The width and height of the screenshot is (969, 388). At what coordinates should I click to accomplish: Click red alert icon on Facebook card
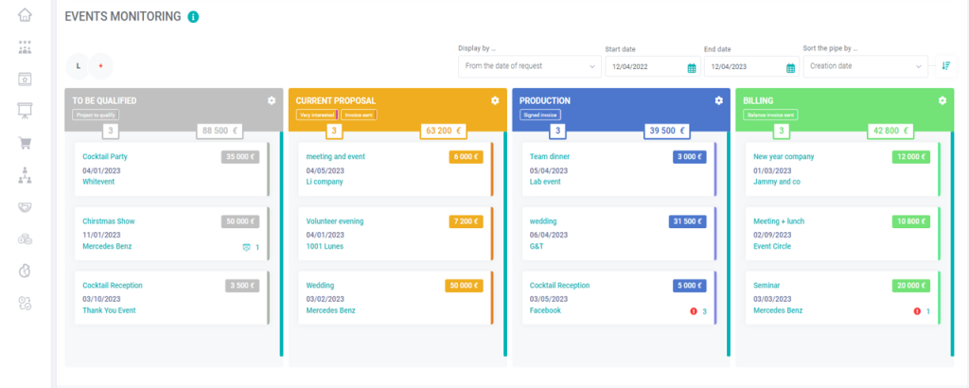(x=694, y=310)
